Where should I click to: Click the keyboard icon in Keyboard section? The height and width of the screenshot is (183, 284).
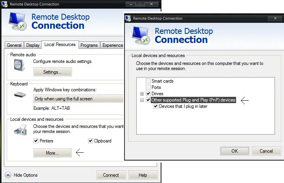click(x=20, y=94)
